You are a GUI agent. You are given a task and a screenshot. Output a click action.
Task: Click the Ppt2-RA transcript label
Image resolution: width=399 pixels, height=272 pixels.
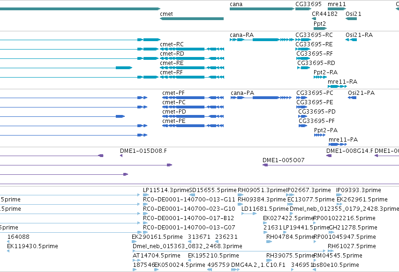[325, 72]
